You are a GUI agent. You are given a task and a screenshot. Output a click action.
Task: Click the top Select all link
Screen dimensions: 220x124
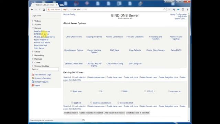pyautogui.click(x=67, y=77)
